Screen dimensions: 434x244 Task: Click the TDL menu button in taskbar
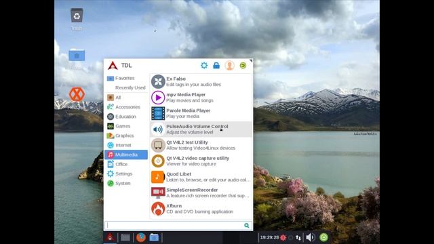(110, 237)
